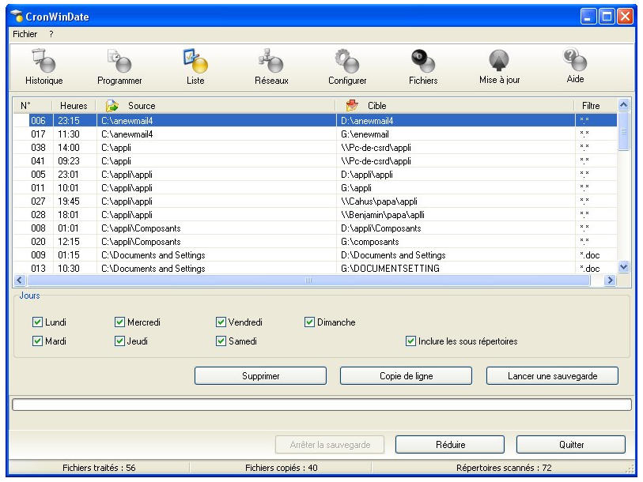
Task: Click the Heures column header
Action: tap(74, 105)
